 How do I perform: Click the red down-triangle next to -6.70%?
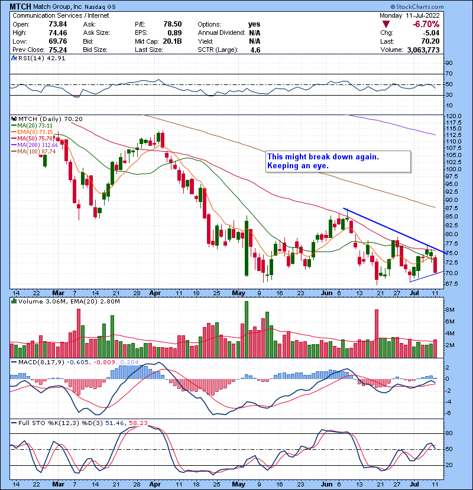(385, 24)
